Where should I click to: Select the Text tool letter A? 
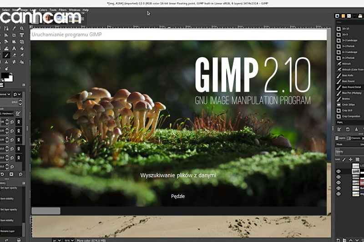coord(14,49)
